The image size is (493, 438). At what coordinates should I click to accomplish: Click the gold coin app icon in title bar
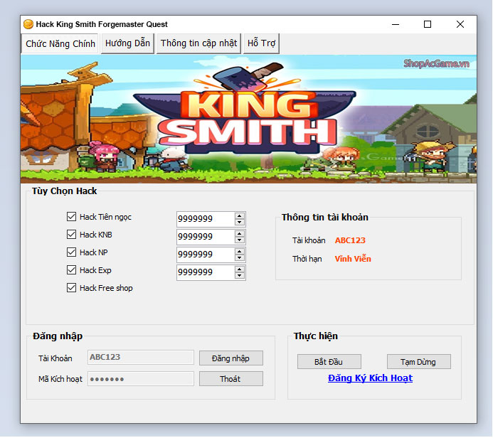pos(28,24)
